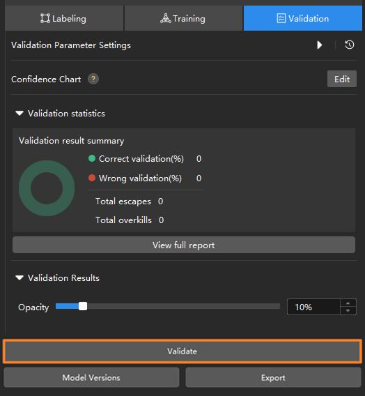The image size is (365, 396).
Task: Switch to the Labeling tab
Action: click(64, 18)
